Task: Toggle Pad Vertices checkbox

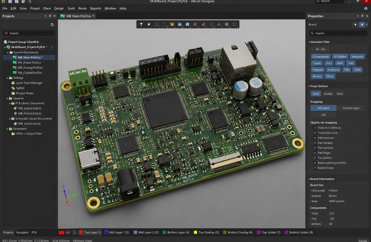Action: click(315, 148)
